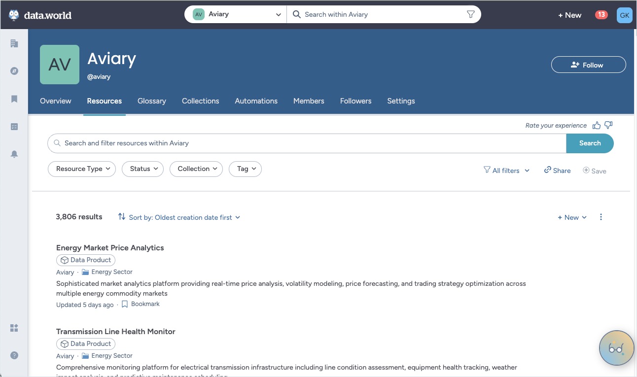This screenshot has width=637, height=377.
Task: Open notifications bell icon in sidebar
Action: (14, 154)
